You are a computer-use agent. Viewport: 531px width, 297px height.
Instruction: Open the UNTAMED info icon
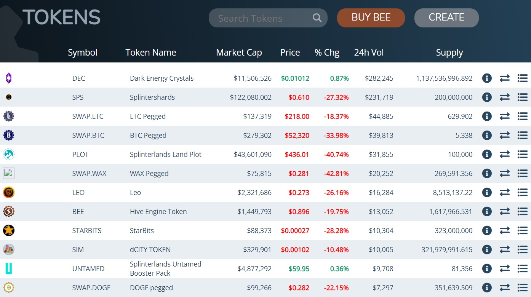coord(487,268)
